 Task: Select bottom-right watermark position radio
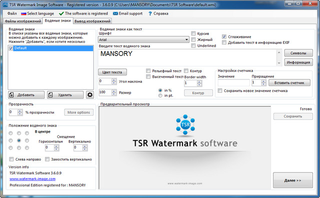click(27, 148)
